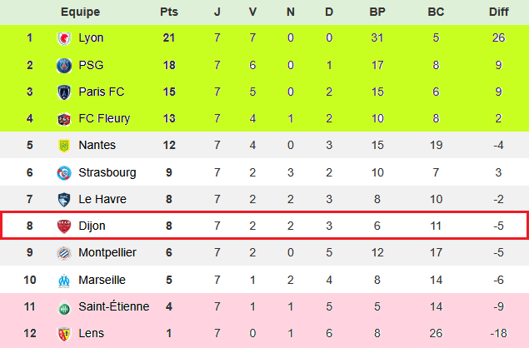Click the Saint-Étienne team name
529x348 pixels.
(113, 306)
